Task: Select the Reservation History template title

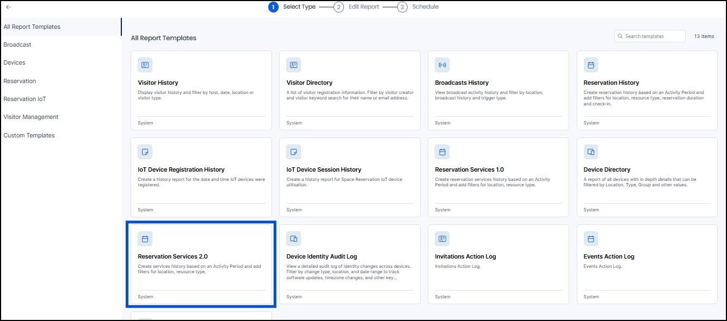Action: point(612,83)
